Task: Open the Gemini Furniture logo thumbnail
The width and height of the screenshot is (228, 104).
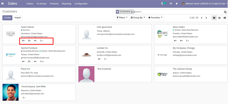Action: pos(10,55)
